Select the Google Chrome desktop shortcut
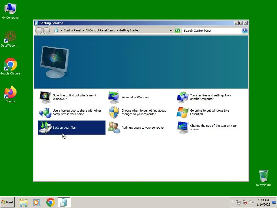Image resolution: width=277 pixels, height=208 pixels. pos(10,67)
